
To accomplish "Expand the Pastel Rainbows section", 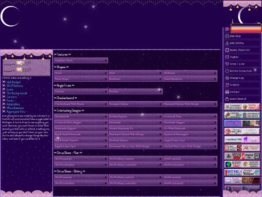I will 190,79.
